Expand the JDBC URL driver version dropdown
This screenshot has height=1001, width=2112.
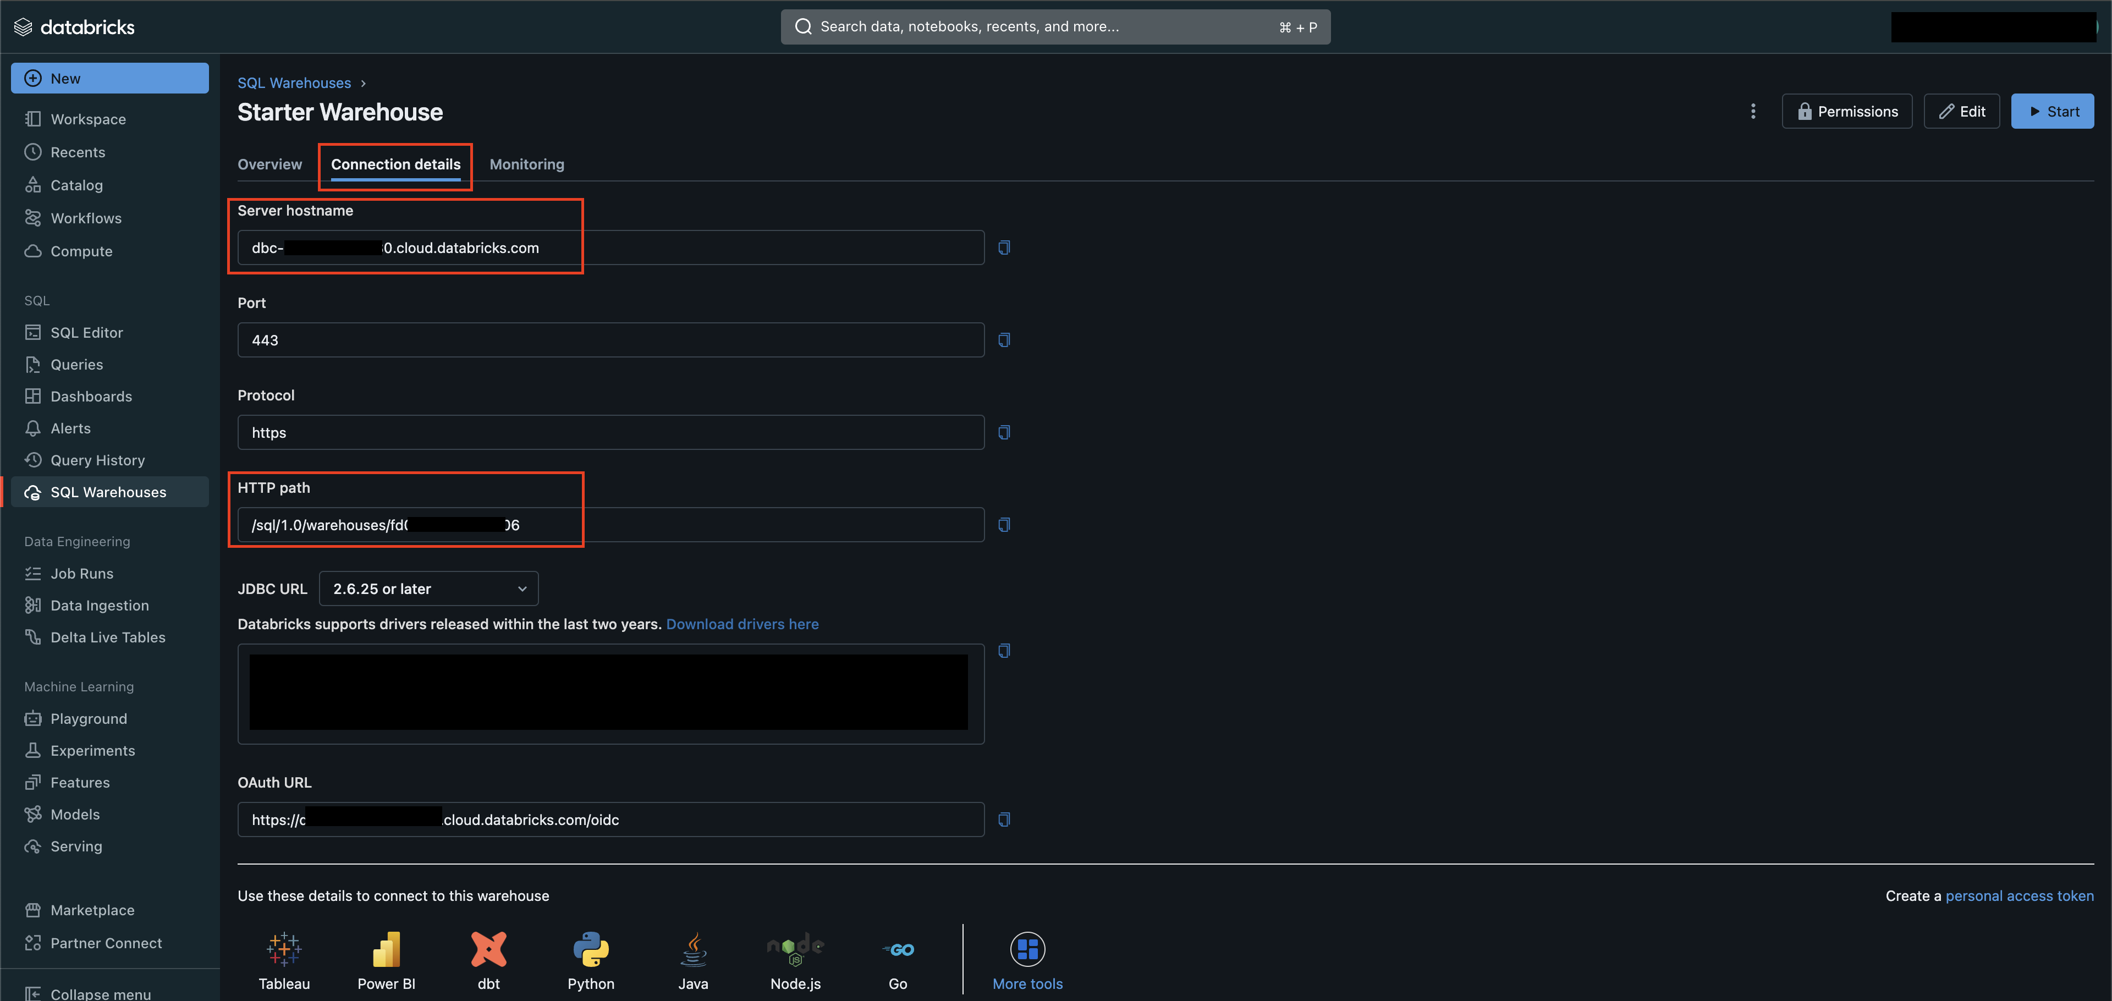point(429,588)
